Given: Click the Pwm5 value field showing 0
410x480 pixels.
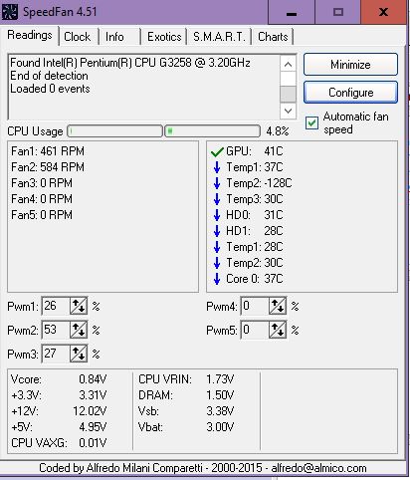Looking at the screenshot, I should (x=255, y=330).
